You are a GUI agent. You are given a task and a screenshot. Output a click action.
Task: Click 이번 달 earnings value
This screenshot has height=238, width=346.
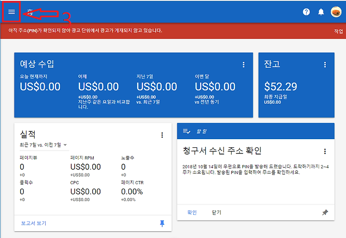click(215, 86)
